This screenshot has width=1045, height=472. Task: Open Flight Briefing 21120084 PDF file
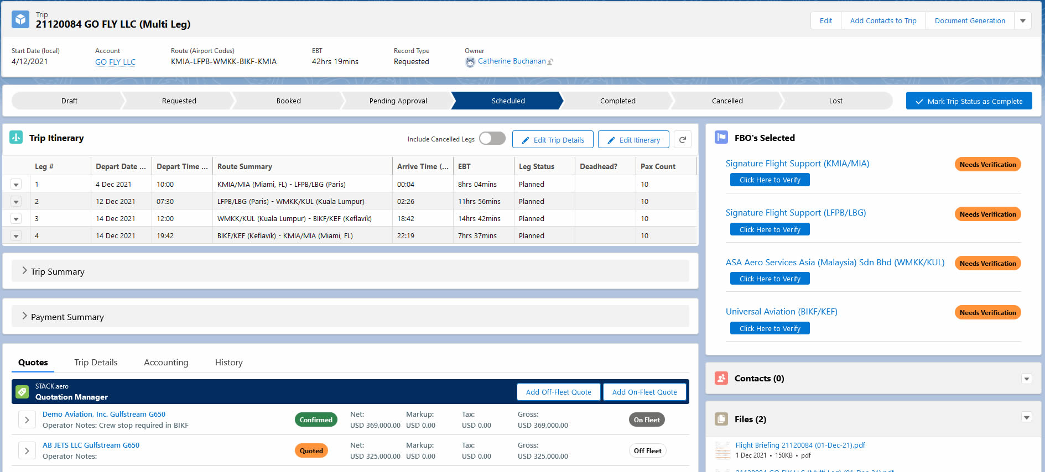coord(800,445)
